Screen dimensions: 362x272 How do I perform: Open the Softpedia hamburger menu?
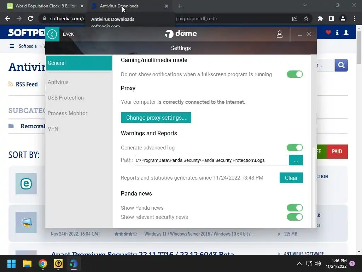point(12,46)
